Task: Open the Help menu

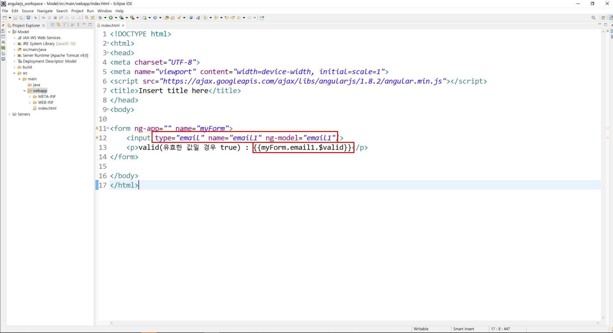Action: coord(120,11)
